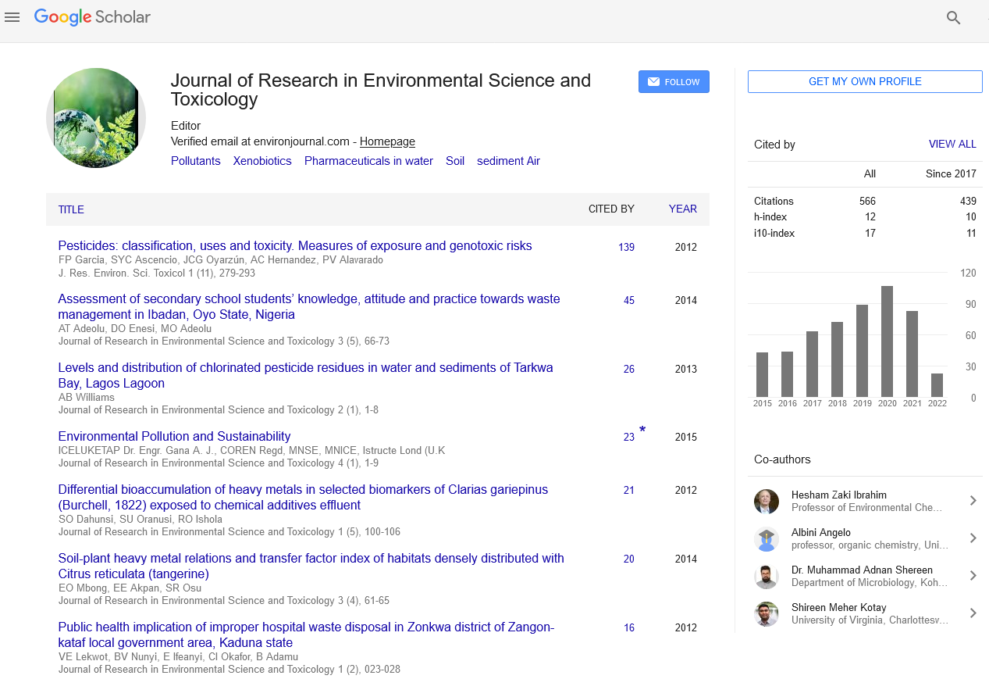Click the h-index label
The image size is (989, 679).
pos(770,216)
